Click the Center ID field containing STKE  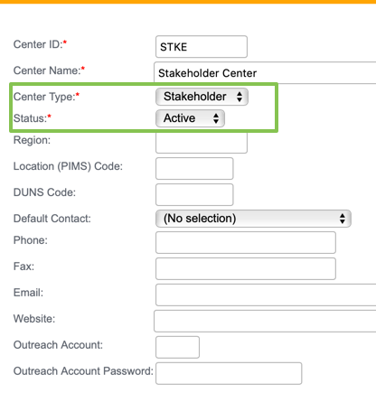[x=202, y=47]
